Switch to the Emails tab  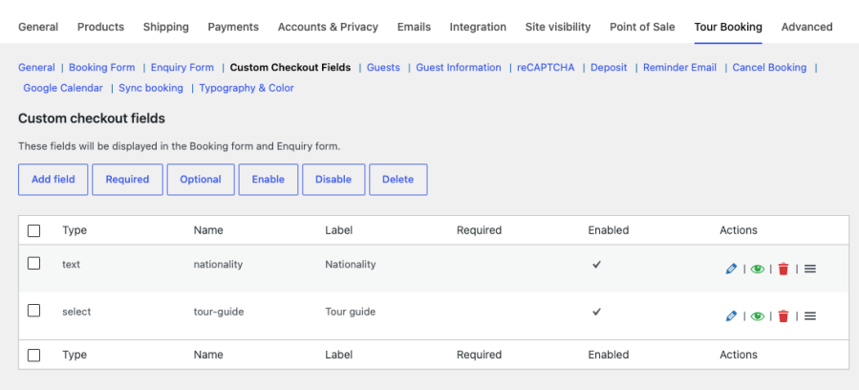[414, 27]
